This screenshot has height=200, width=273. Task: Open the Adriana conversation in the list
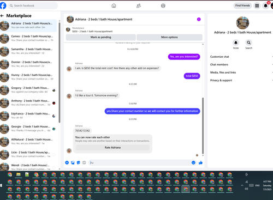point(28,26)
